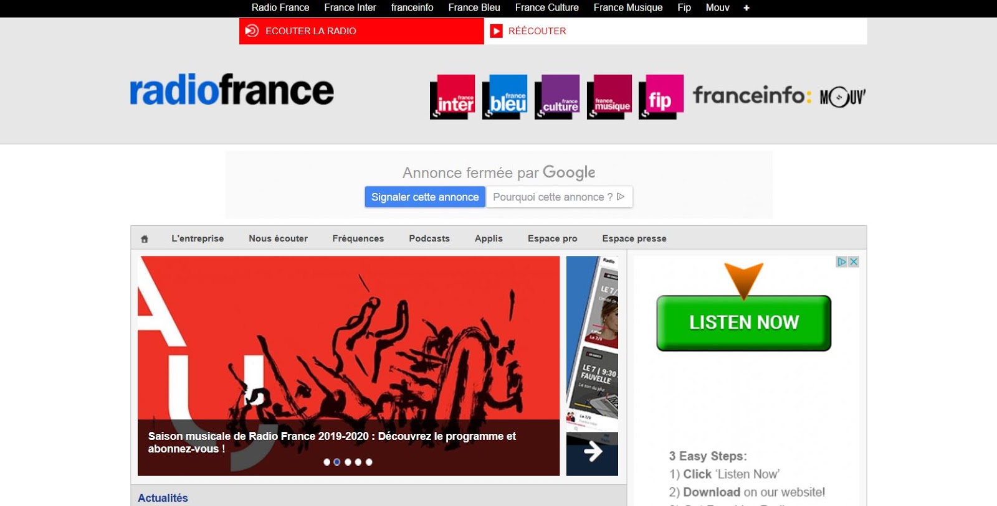Image resolution: width=997 pixels, height=506 pixels.
Task: Open franceinfo in top bar
Action: pos(412,8)
